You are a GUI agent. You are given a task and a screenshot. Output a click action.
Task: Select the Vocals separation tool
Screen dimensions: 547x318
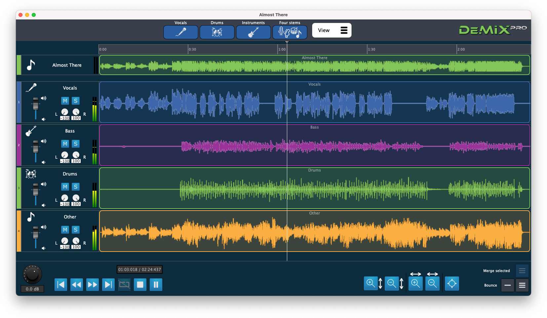[180, 32]
